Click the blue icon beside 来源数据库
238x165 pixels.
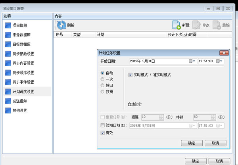pyautogui.click(x=8, y=35)
